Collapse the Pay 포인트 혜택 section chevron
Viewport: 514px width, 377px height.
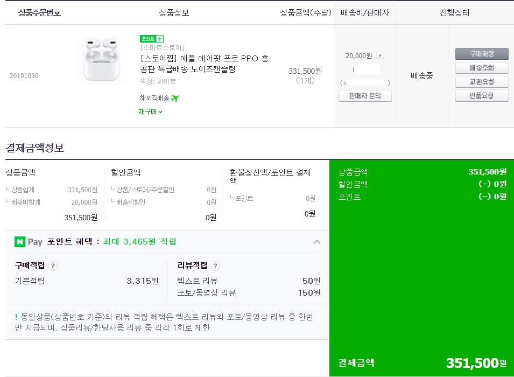coord(316,242)
